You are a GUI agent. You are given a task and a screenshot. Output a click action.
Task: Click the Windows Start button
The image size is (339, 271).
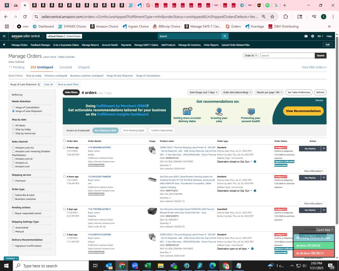coord(6,266)
